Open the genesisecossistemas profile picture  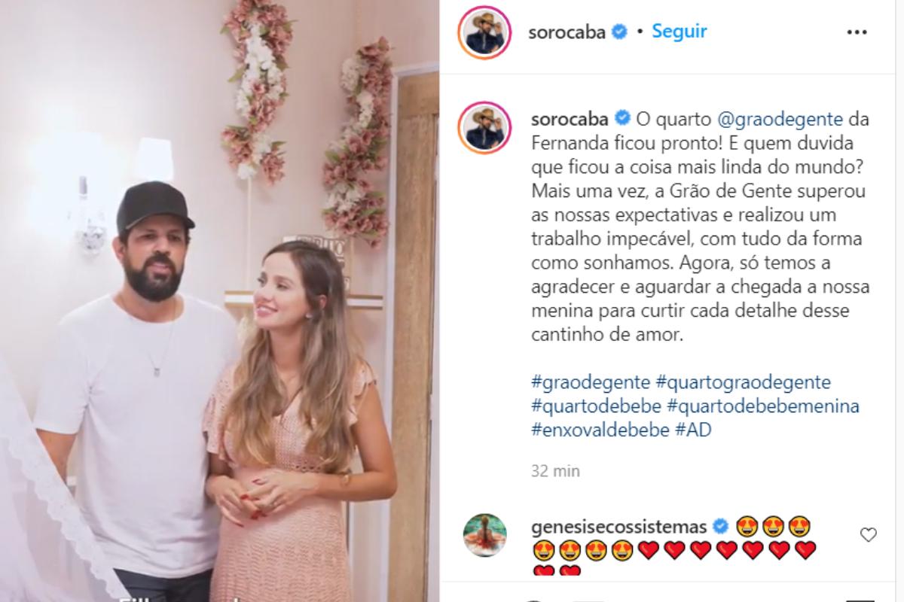point(483,535)
